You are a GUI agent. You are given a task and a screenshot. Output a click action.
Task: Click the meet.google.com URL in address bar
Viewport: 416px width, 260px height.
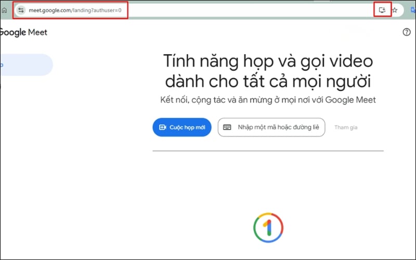pyautogui.click(x=75, y=10)
